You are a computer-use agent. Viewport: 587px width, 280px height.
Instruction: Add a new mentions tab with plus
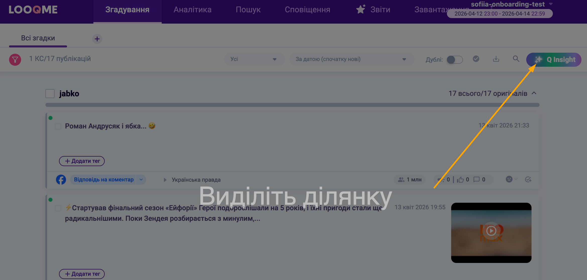click(x=97, y=39)
